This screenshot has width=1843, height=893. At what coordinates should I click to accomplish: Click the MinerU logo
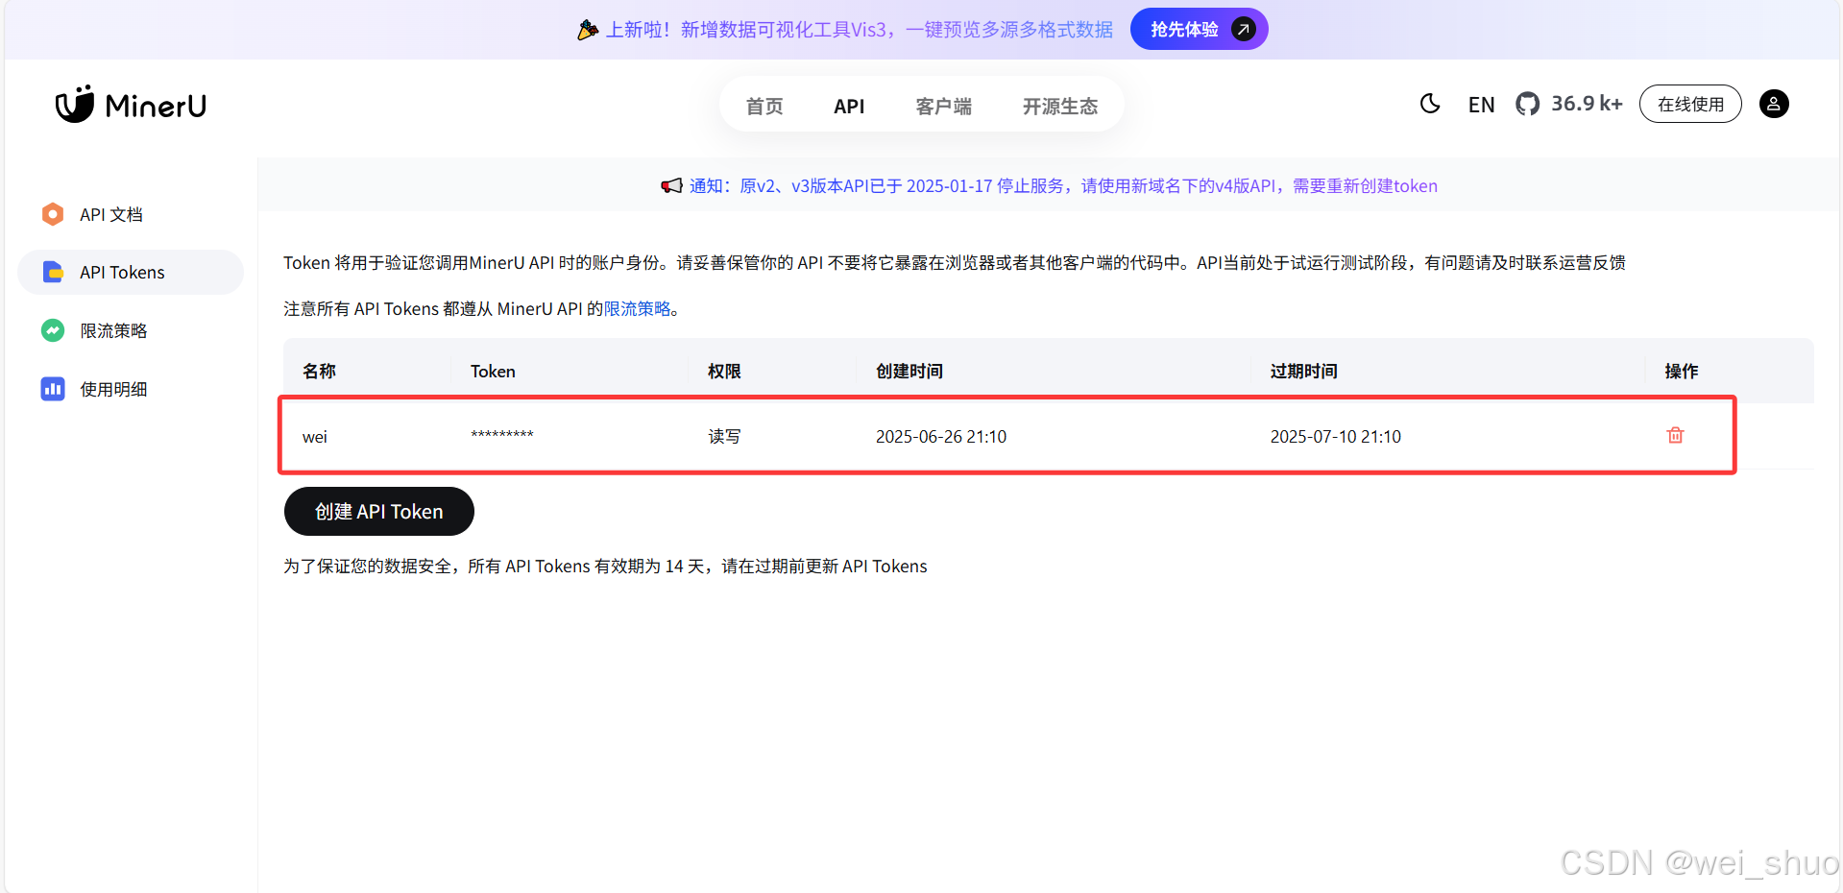(131, 105)
